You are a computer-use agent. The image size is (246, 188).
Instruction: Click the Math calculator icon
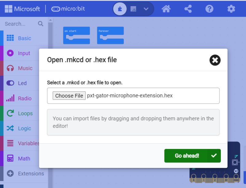10,158
